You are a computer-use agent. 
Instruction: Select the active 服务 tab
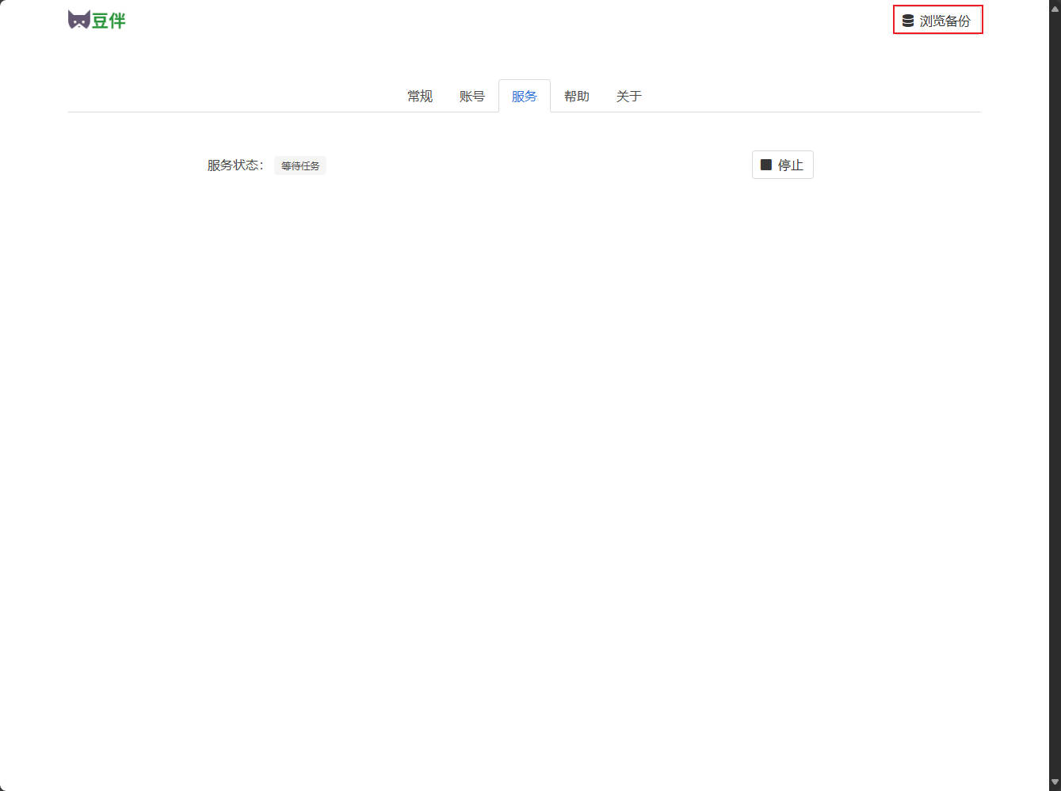(x=525, y=96)
